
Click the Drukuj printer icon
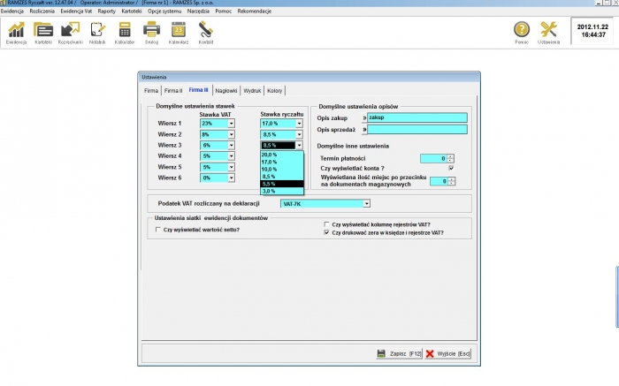pyautogui.click(x=151, y=33)
